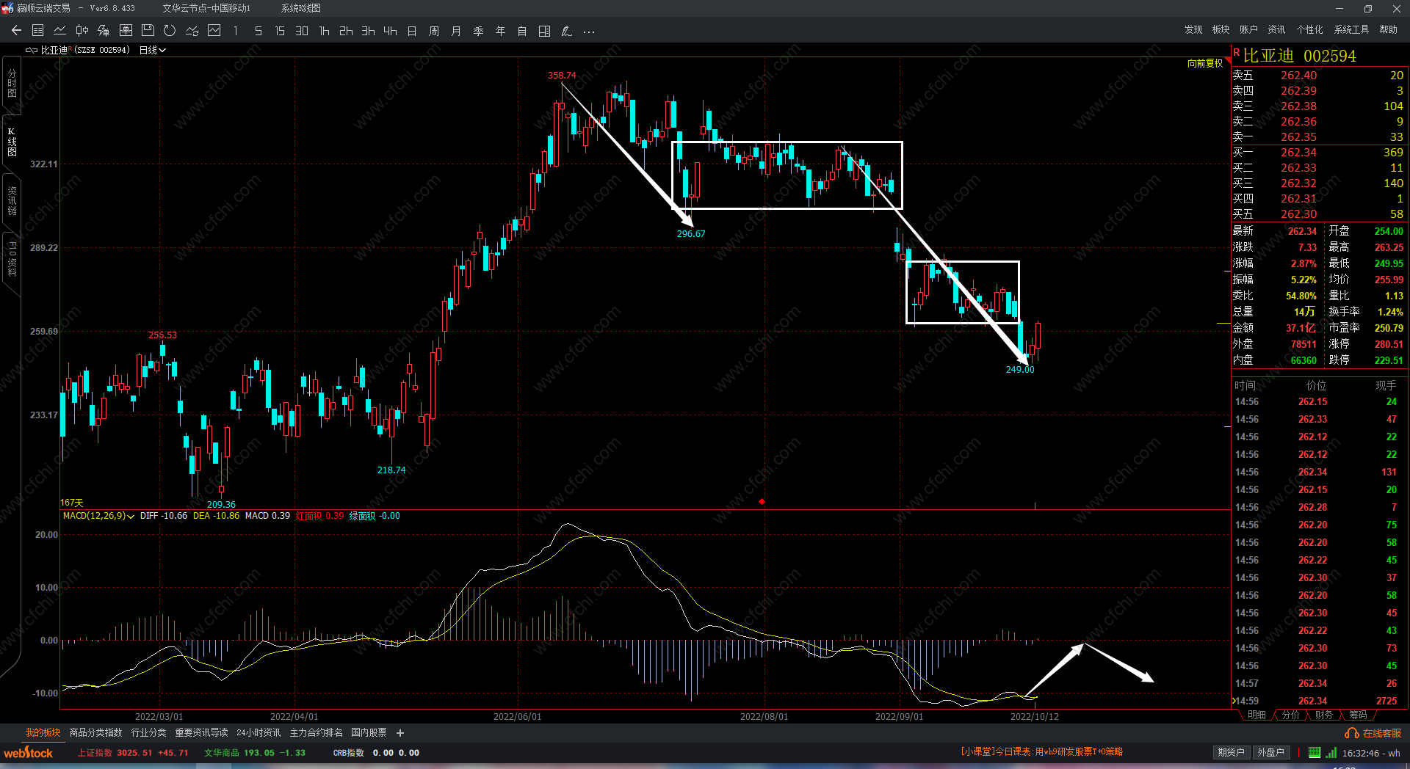Image resolution: width=1410 pixels, height=769 pixels.
Task: Add a new board with the plus icon
Action: pos(400,733)
